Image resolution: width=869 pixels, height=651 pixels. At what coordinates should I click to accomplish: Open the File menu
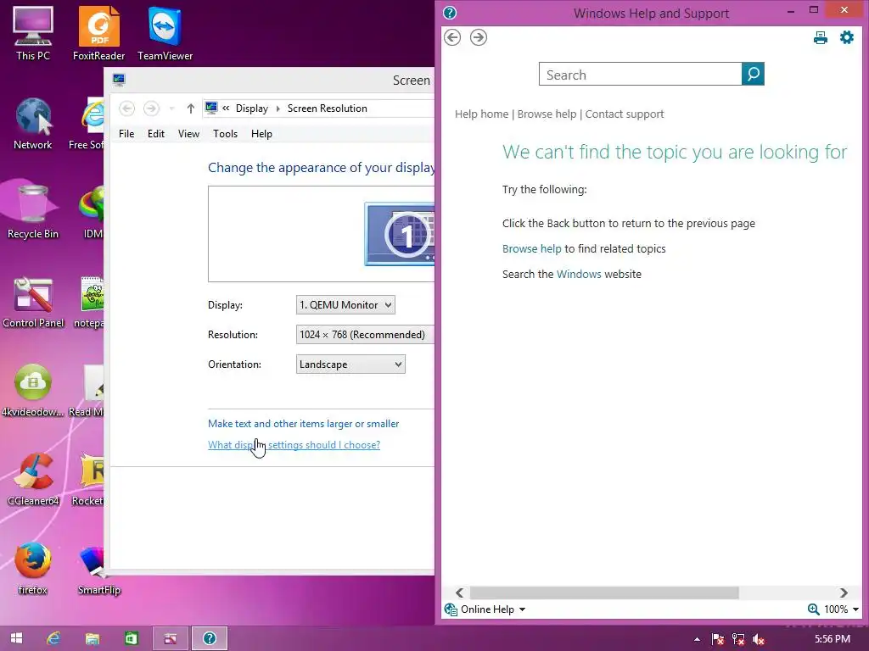point(126,134)
